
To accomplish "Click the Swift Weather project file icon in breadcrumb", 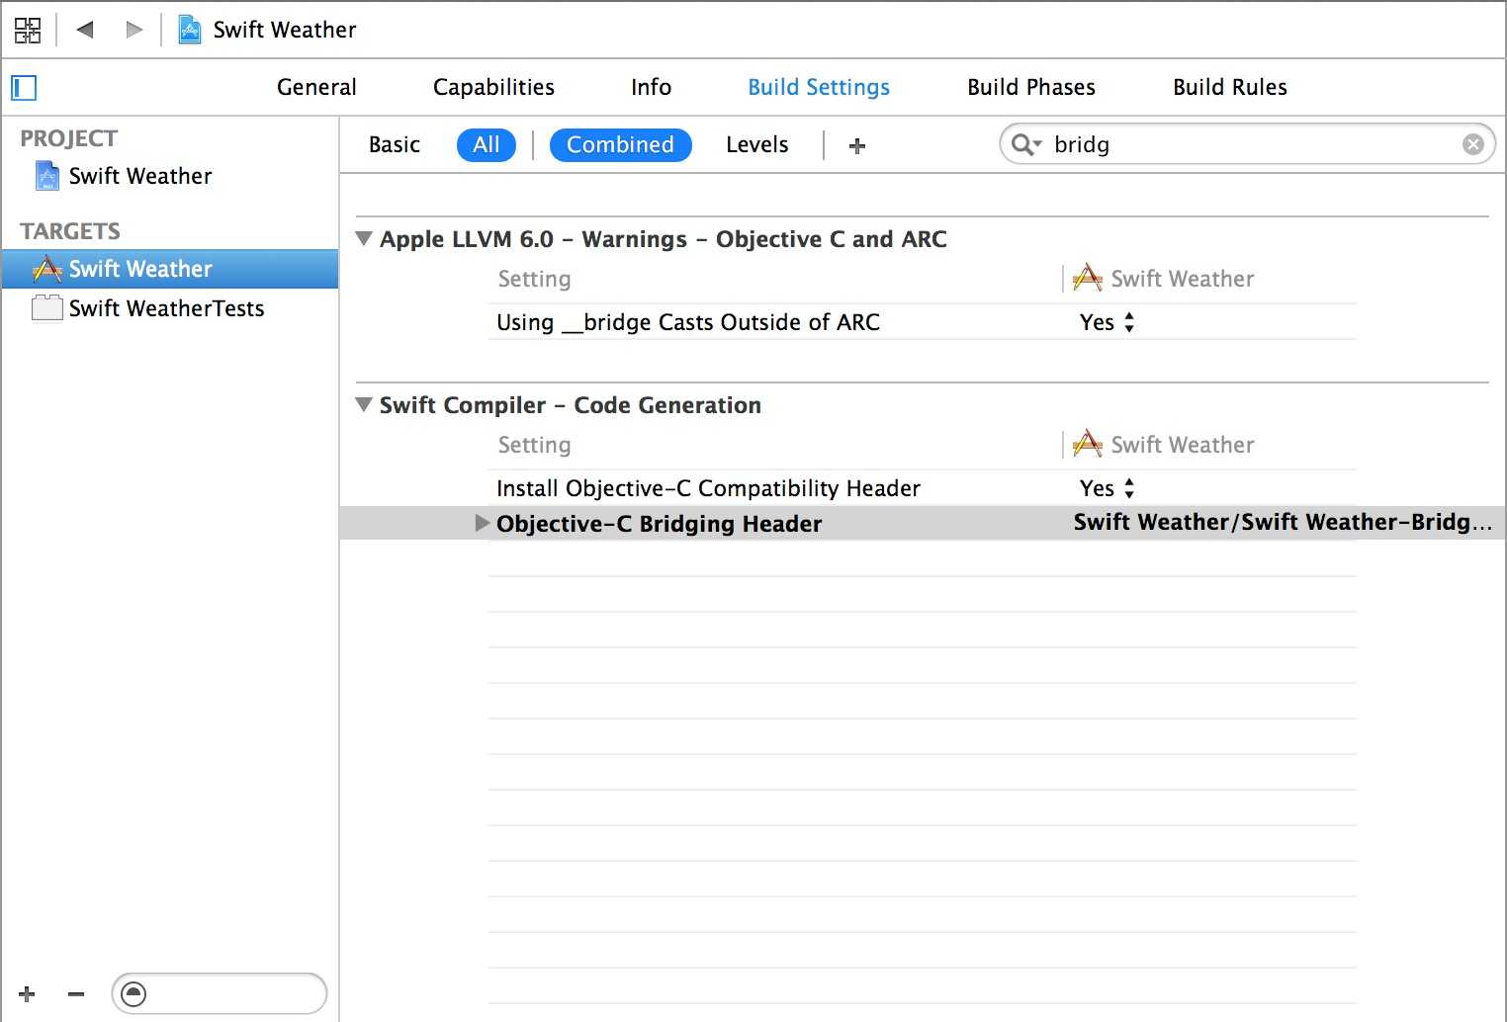I will pos(189,30).
